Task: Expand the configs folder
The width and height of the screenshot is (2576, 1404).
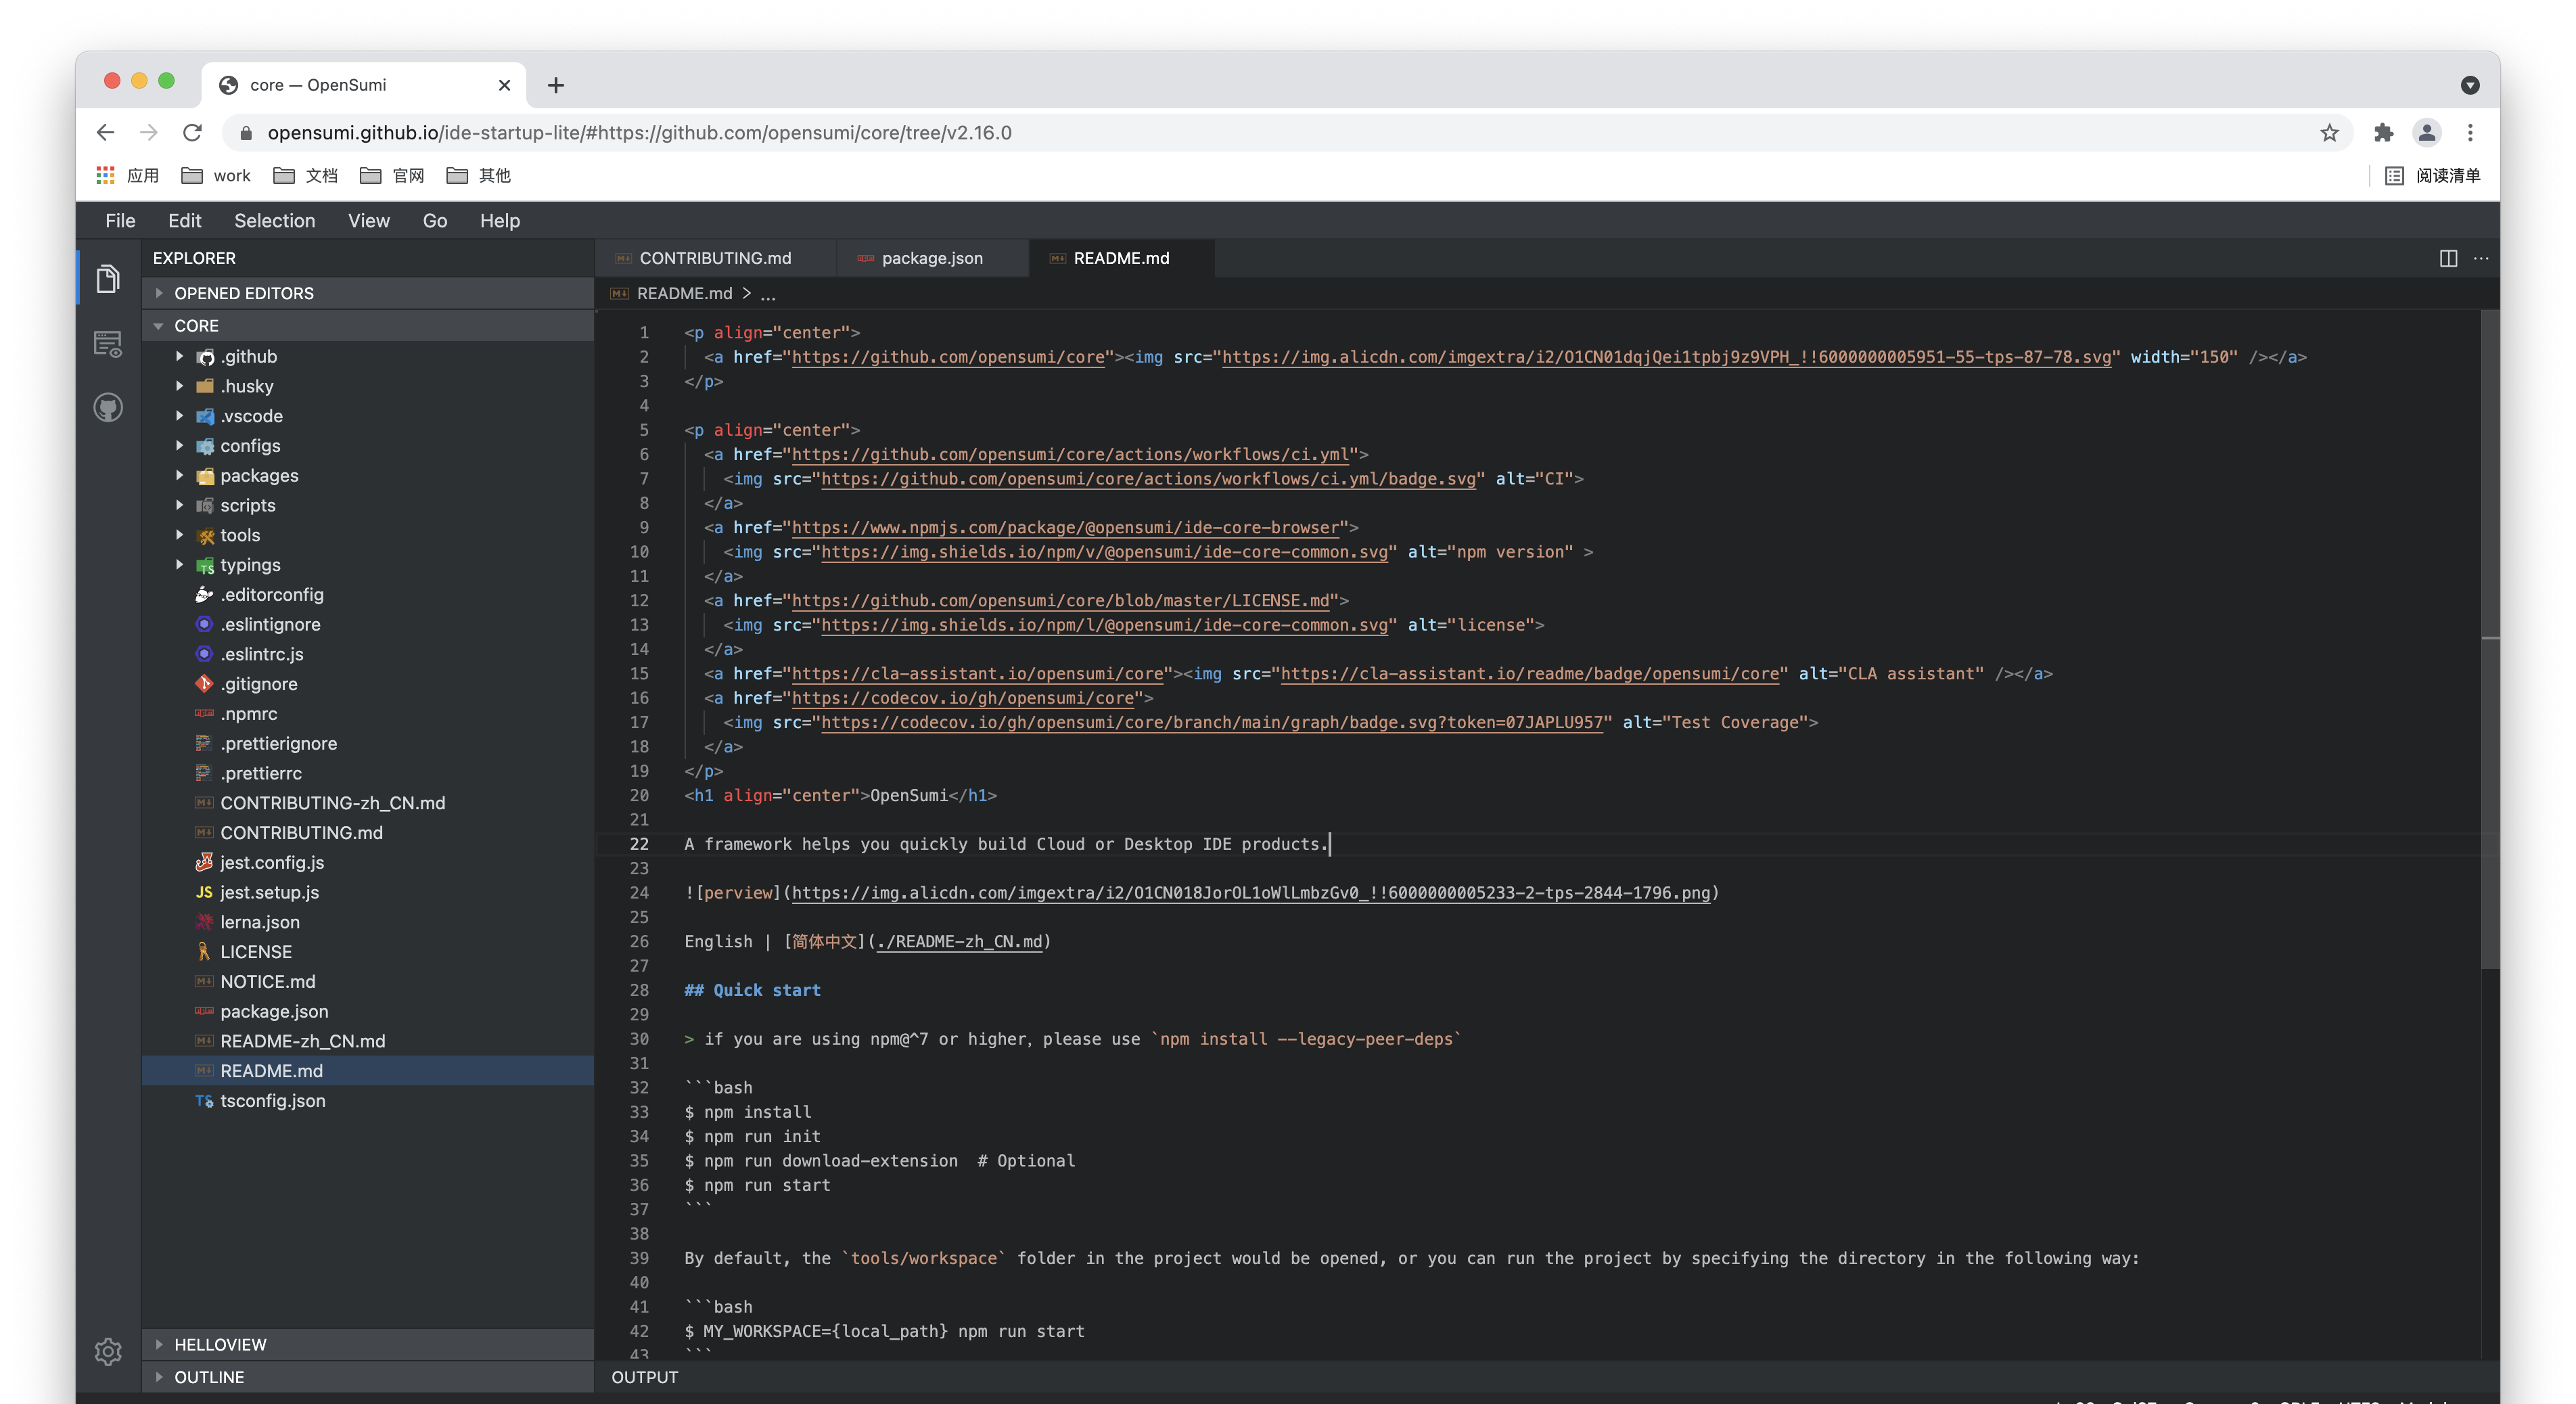Action: [x=368, y=446]
